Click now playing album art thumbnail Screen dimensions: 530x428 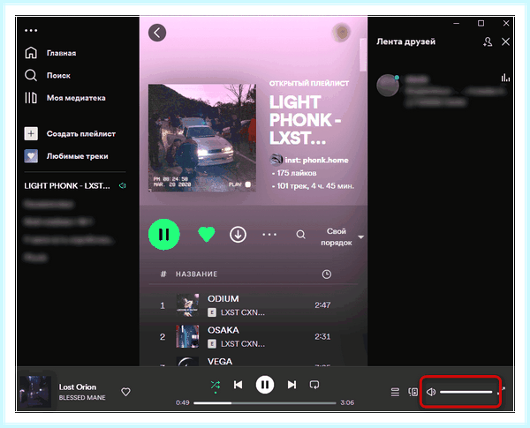coord(35,392)
